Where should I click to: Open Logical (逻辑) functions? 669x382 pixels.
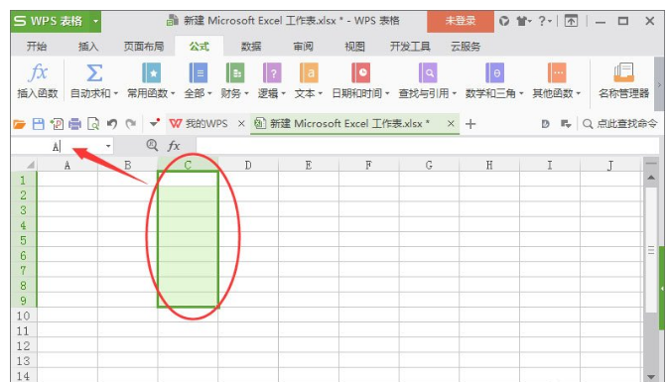[x=272, y=80]
